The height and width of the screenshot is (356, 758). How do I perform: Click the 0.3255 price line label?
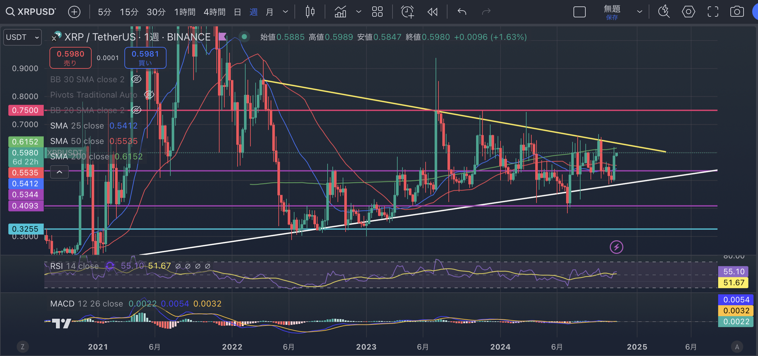click(x=26, y=229)
